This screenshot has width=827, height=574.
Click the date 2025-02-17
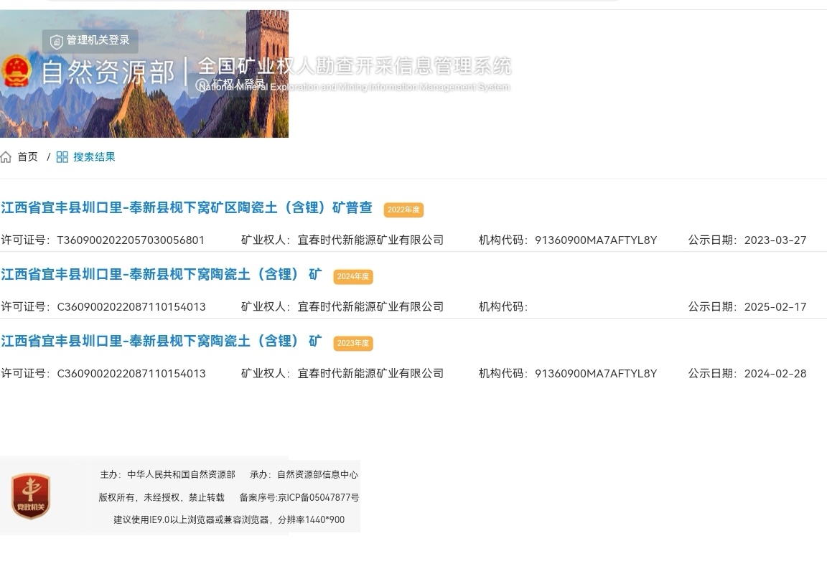pyautogui.click(x=775, y=307)
